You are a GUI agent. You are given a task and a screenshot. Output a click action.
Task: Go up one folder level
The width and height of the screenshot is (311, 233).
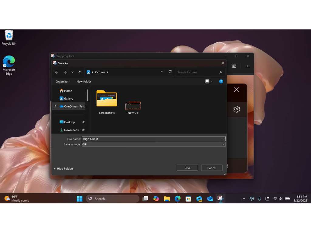click(x=80, y=72)
